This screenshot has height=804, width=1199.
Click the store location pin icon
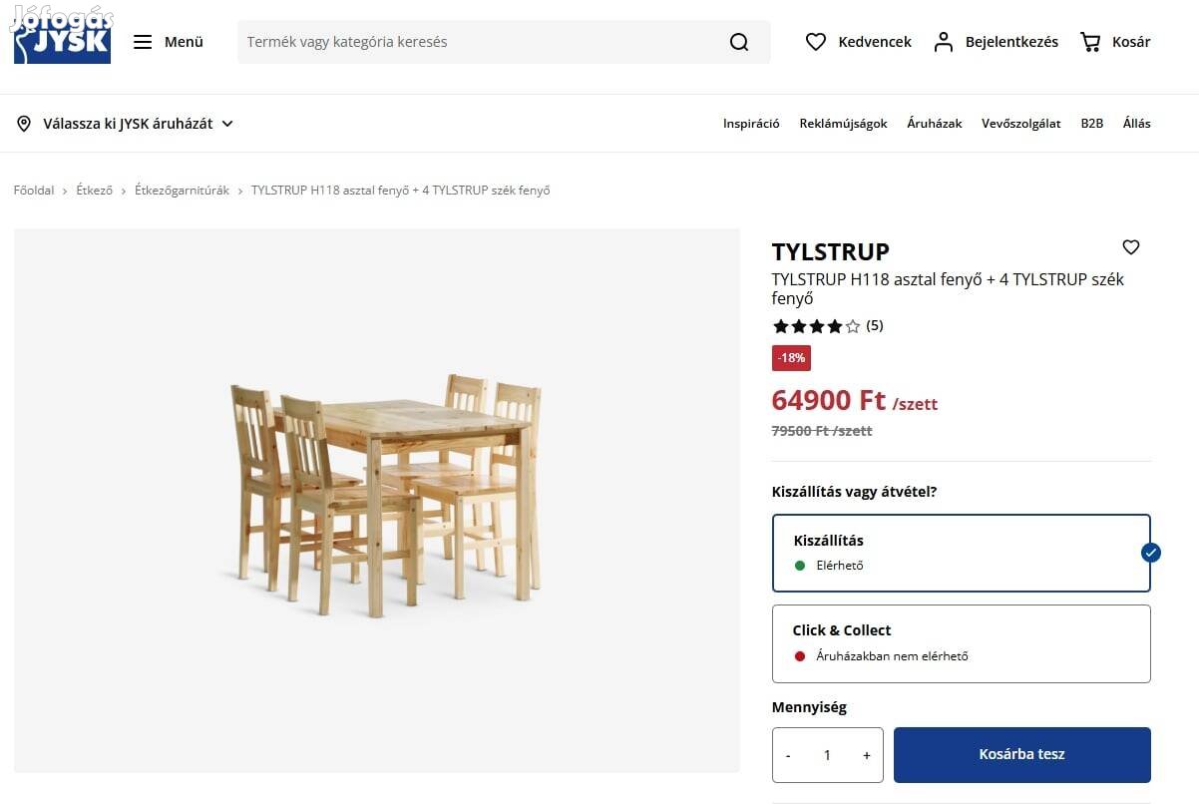(24, 124)
